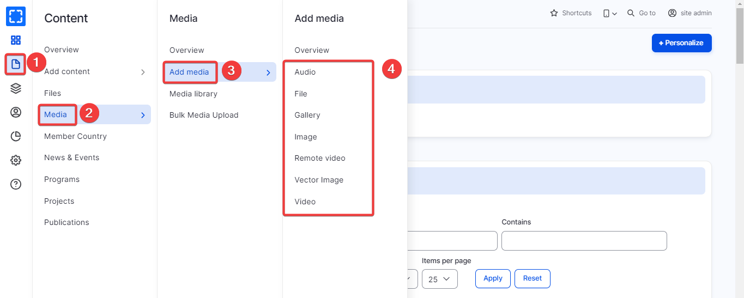Viewport: 744px width, 298px height.
Task: Open Media library in the Media menu
Action: 193,94
